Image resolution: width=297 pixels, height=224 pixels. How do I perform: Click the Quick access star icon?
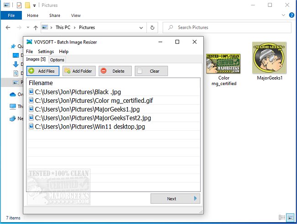click(x=13, y=46)
